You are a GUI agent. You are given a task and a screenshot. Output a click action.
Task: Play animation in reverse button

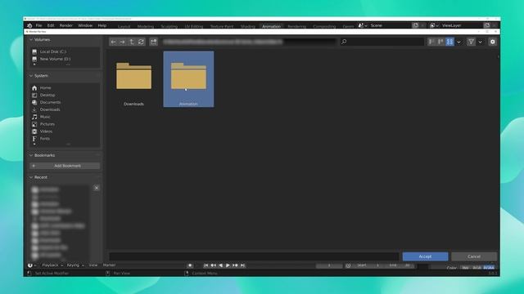tap(220, 265)
